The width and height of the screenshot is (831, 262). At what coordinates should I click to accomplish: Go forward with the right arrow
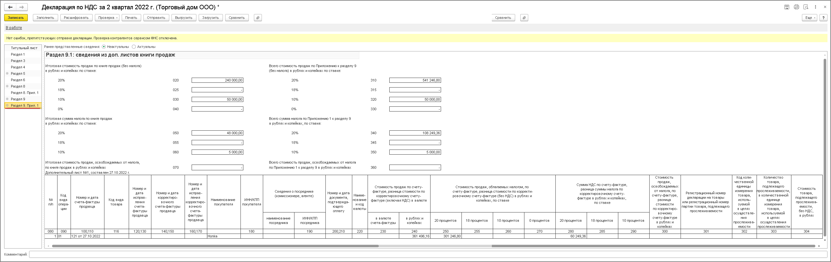[22, 7]
